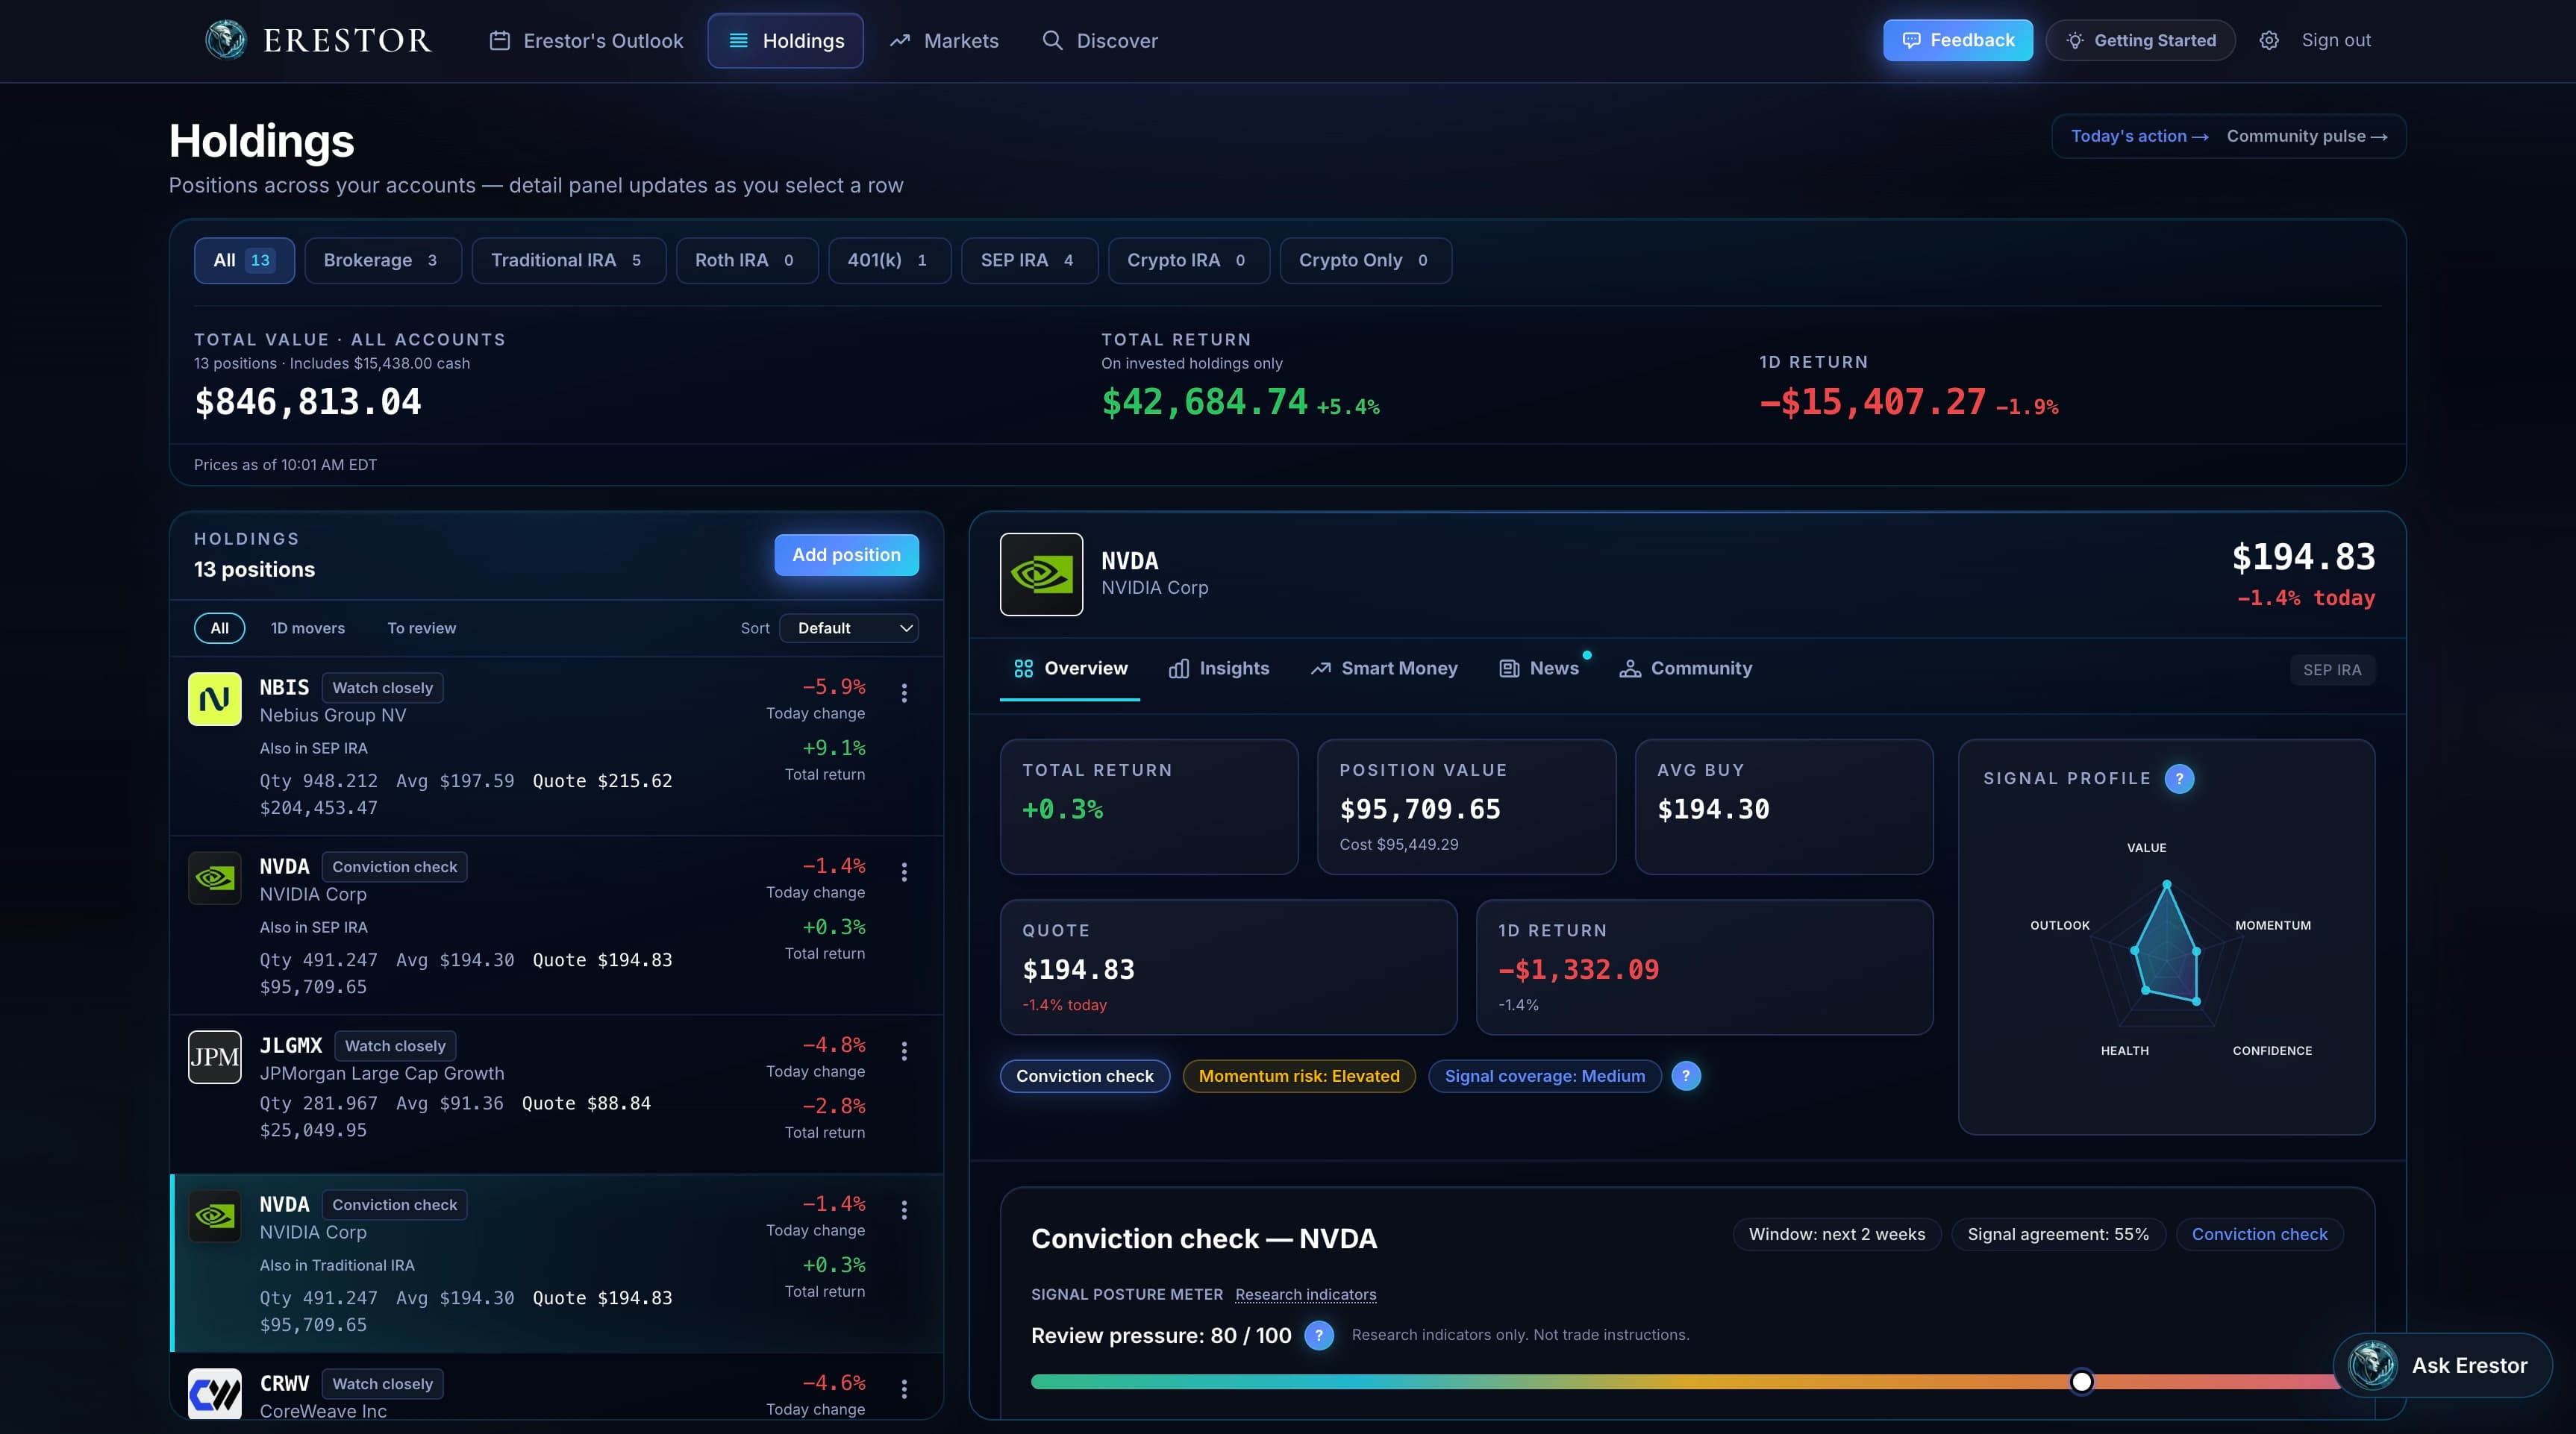Go to the Markets page
Viewport: 2576px width, 1434px height.
tap(944, 40)
